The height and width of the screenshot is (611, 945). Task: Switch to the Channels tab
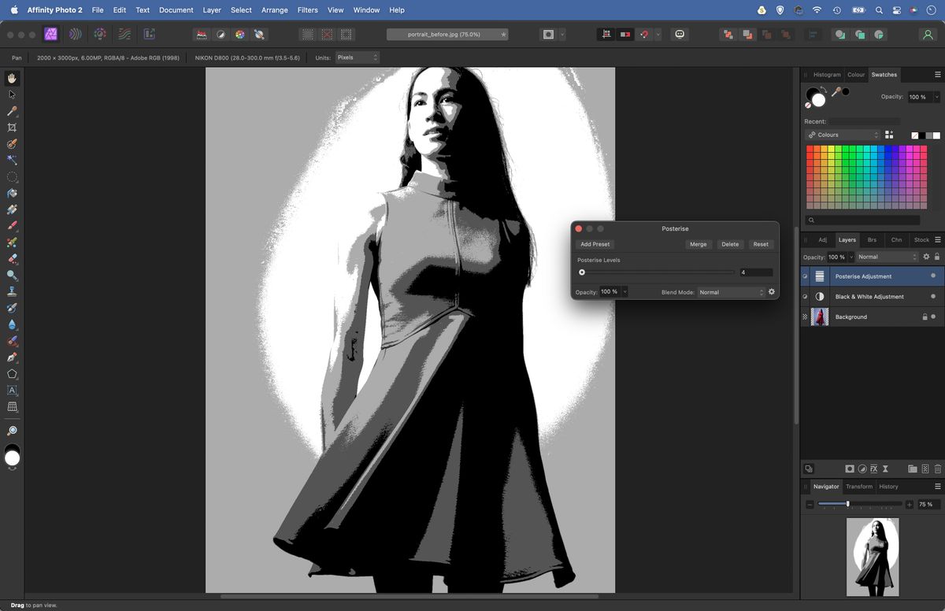[x=896, y=239]
